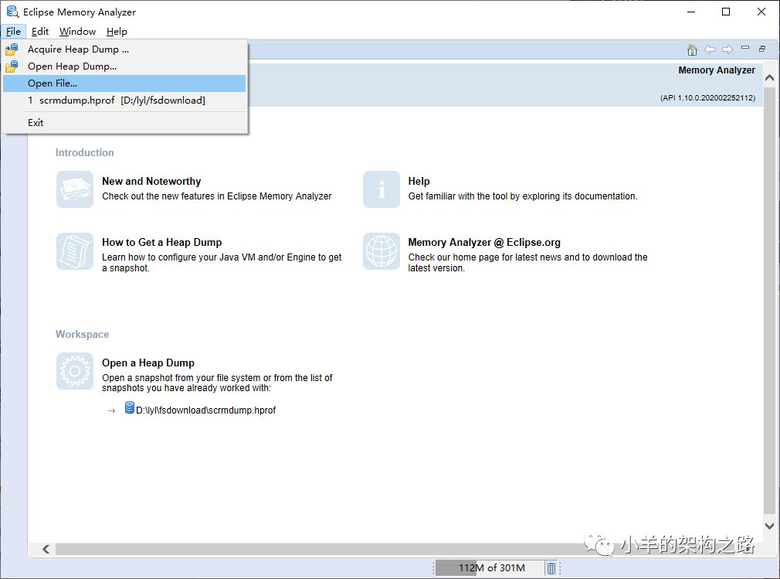Click the globe icon for Eclipse.org
This screenshot has height=579, width=780.
point(381,251)
